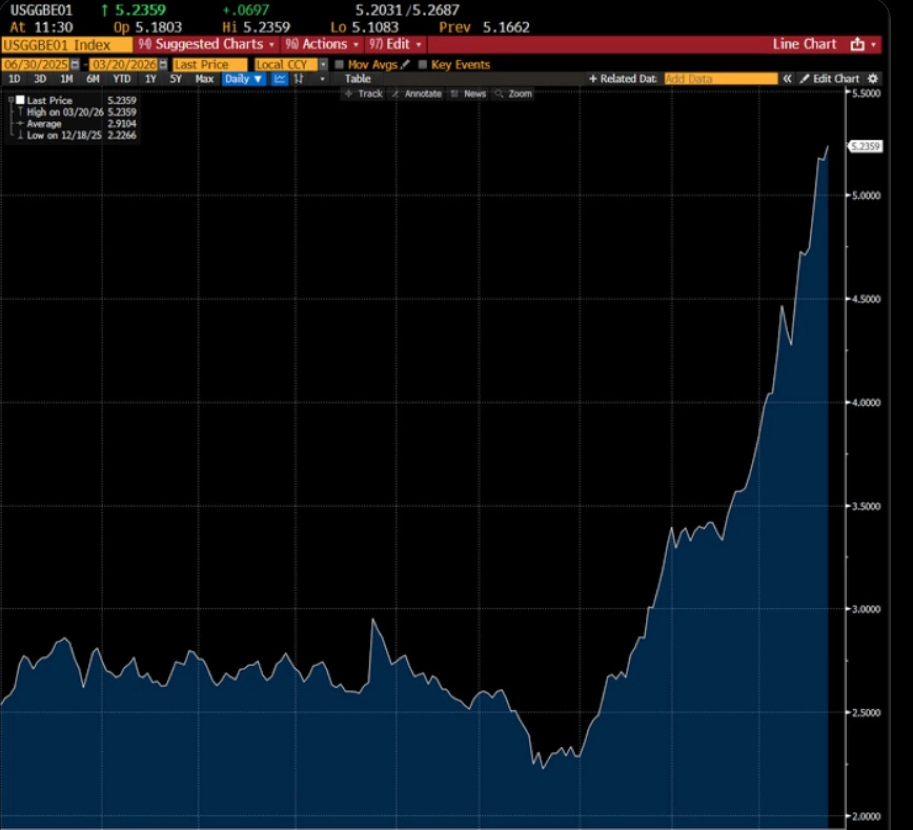This screenshot has width=913, height=830.
Task: Enable the Mov Avgs checkbox
Action: coord(339,64)
